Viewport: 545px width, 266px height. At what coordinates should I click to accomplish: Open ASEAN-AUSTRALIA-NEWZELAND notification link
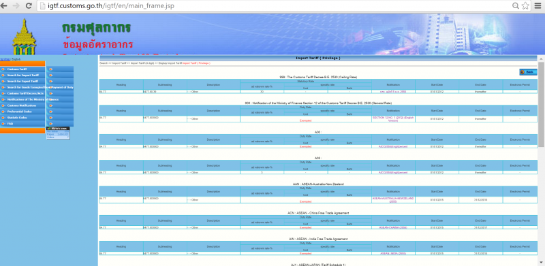pyautogui.click(x=393, y=200)
